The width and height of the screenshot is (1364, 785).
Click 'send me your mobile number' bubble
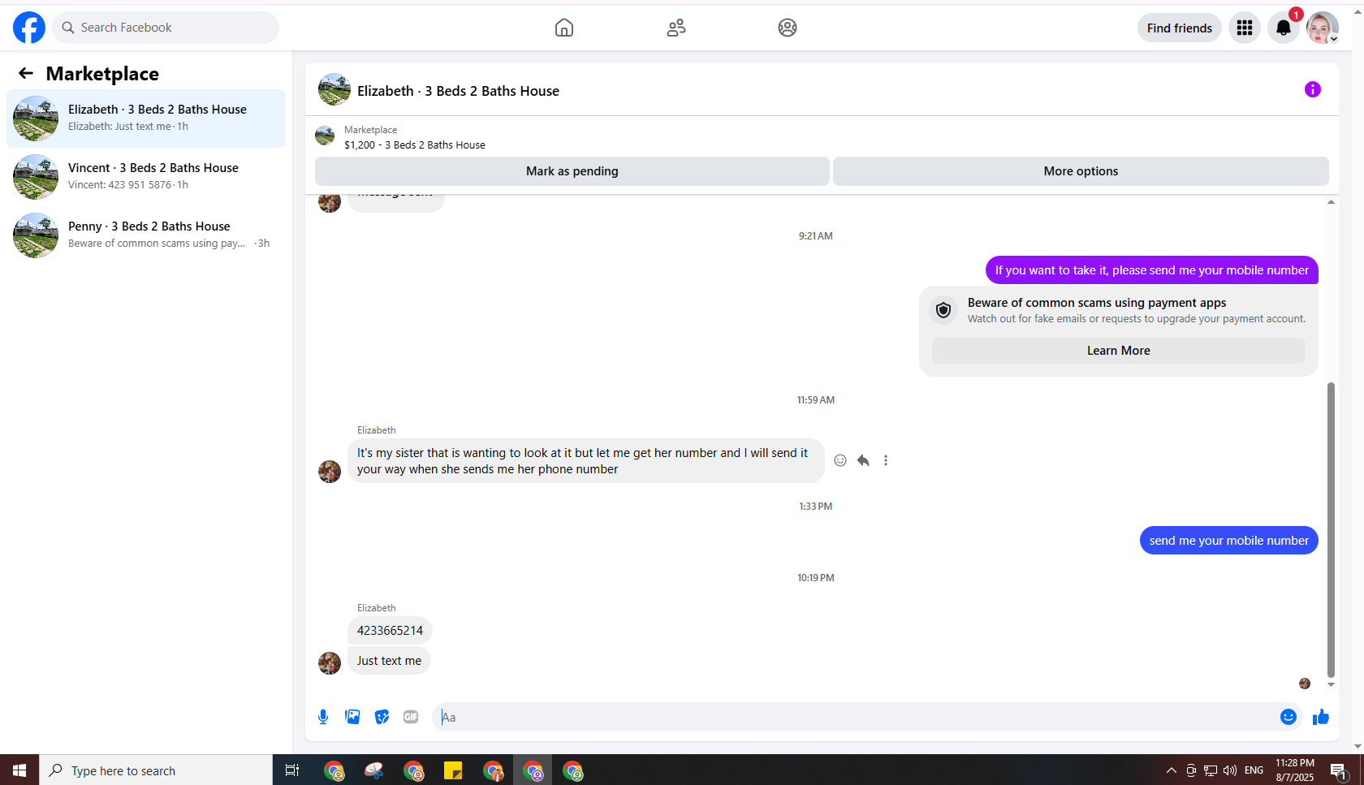1229,541
